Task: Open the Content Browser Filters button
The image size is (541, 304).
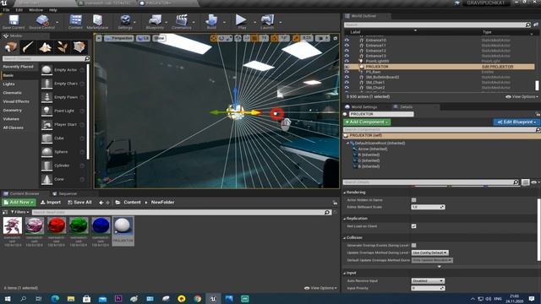Action: [x=19, y=212]
